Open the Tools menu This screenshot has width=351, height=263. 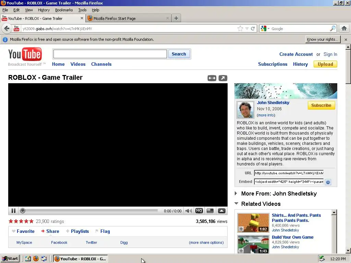coord(82,10)
